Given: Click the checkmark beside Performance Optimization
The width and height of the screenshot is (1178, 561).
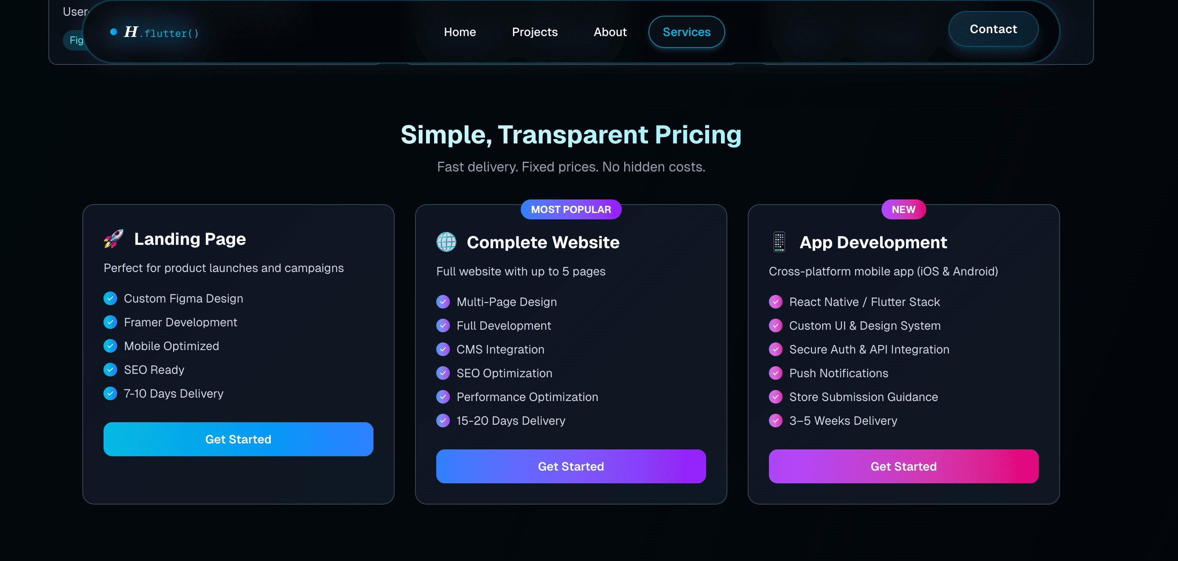Looking at the screenshot, I should 443,397.
